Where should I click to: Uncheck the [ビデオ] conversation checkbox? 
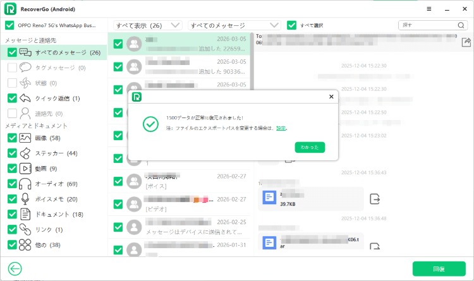tap(118, 204)
